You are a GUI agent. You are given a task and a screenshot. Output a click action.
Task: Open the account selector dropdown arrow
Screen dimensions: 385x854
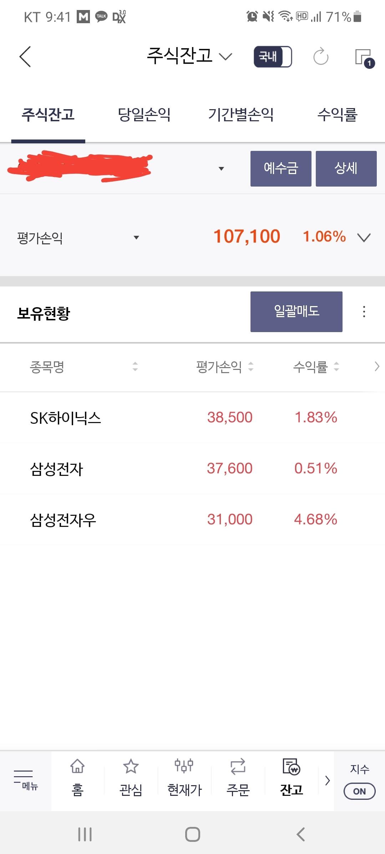[221, 169]
